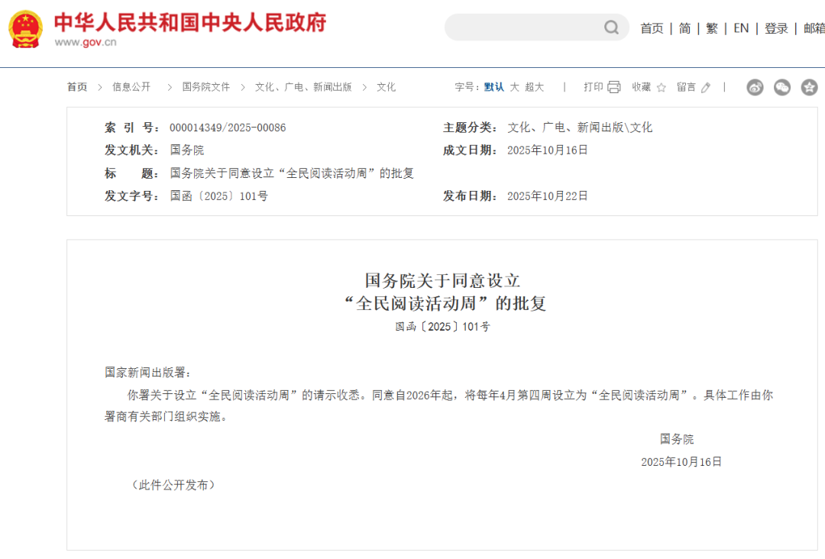This screenshot has height=559, width=825.
Task: Open the 信息公开 breadcrumb section
Action: click(131, 86)
